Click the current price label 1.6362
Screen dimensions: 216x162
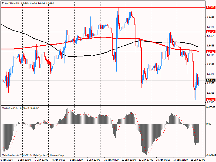tap(211, 80)
